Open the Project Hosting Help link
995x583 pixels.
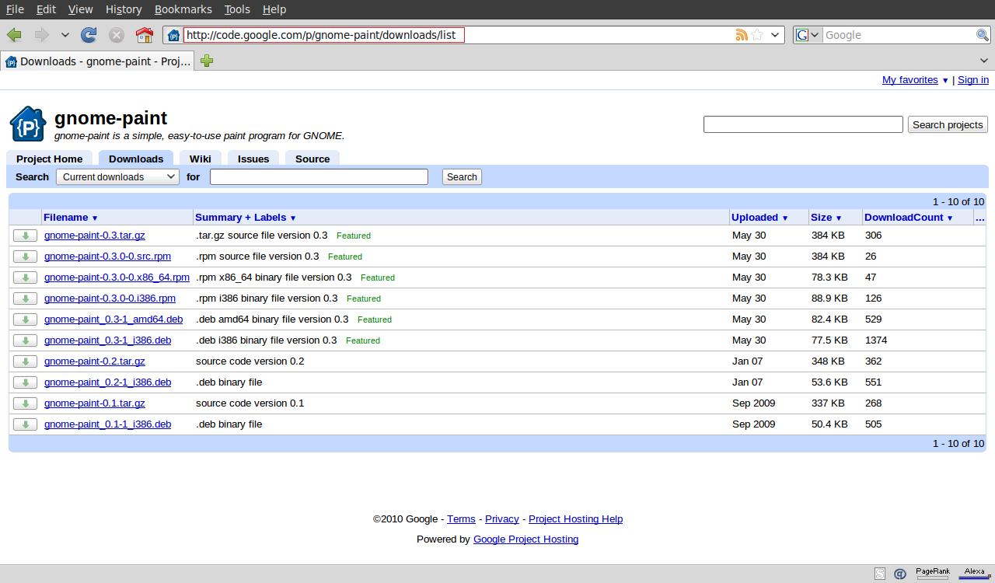pyautogui.click(x=575, y=519)
